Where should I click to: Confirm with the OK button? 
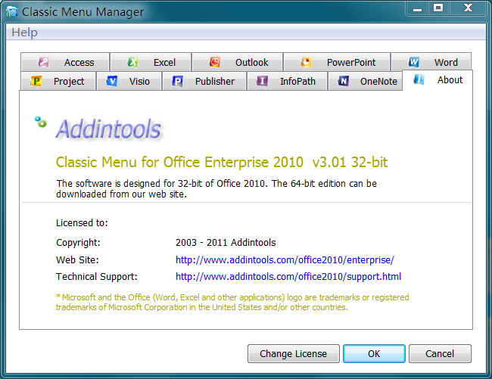(x=374, y=353)
